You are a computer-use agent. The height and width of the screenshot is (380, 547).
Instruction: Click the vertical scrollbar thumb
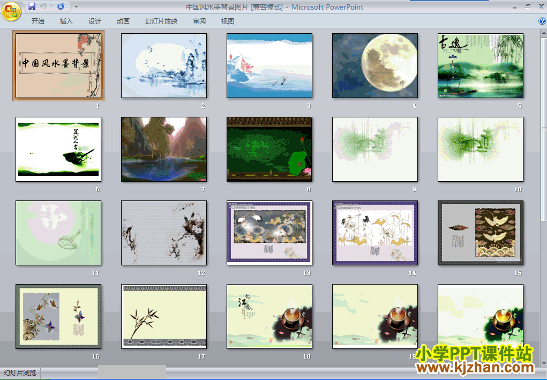tap(543, 129)
